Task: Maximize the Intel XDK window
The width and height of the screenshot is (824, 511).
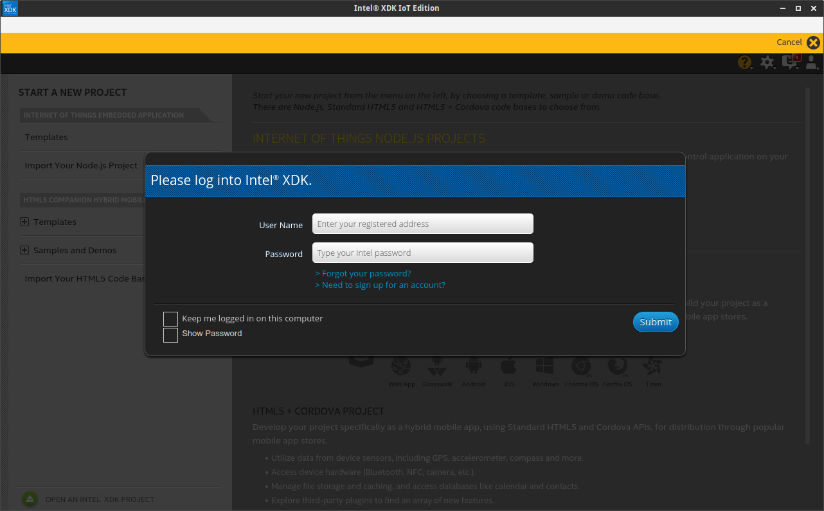Action: point(798,8)
